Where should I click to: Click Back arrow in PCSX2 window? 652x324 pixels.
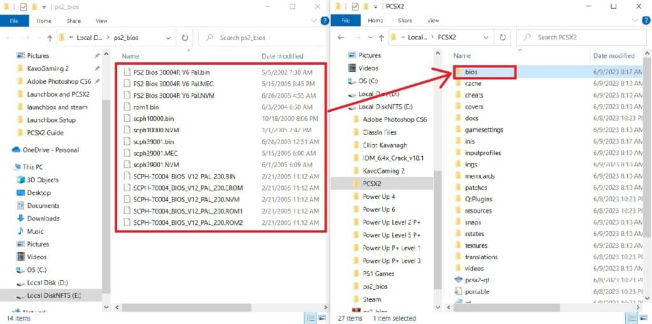tap(341, 37)
